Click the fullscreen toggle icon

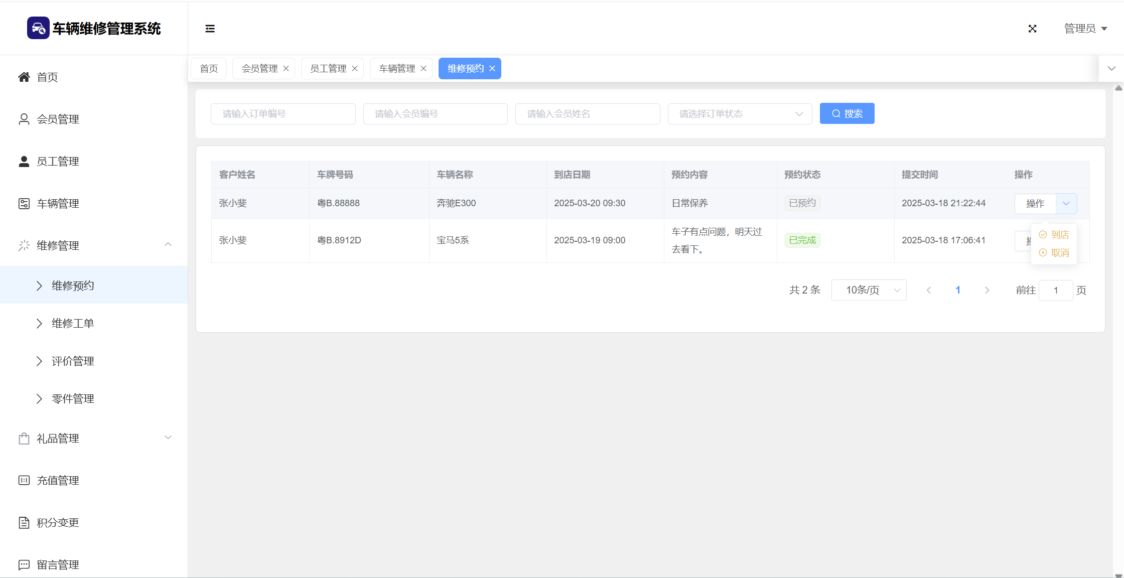(x=1032, y=29)
